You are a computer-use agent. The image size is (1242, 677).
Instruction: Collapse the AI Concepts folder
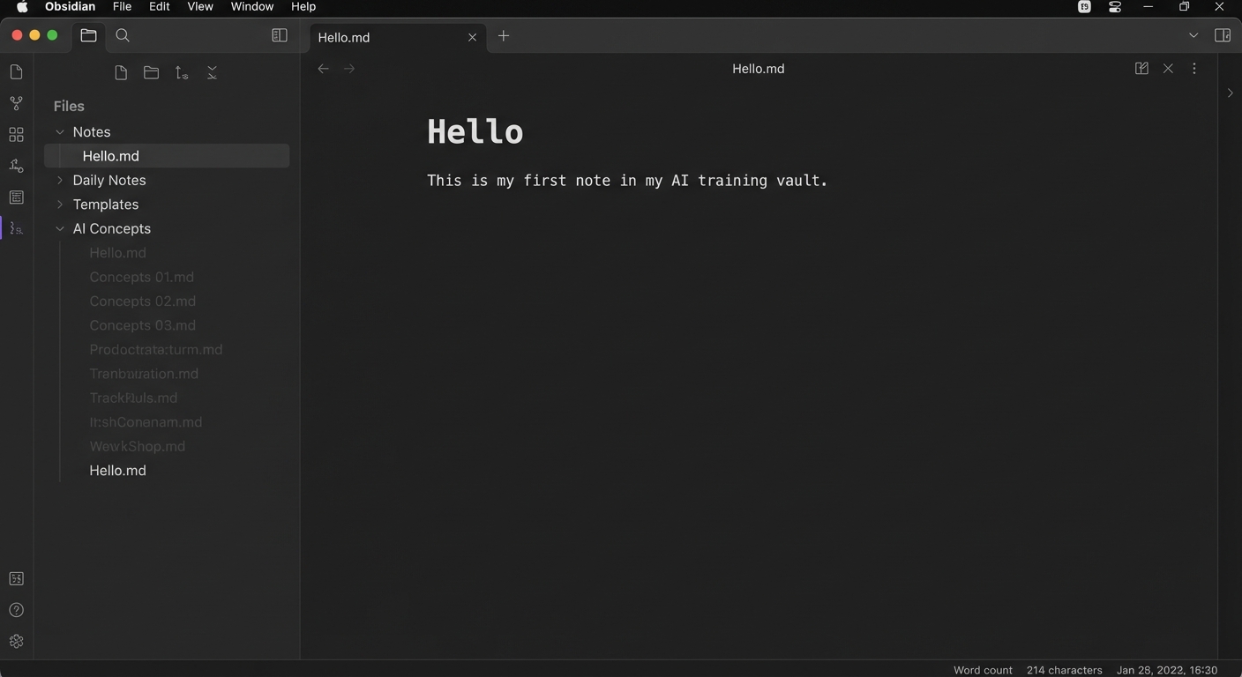point(59,227)
